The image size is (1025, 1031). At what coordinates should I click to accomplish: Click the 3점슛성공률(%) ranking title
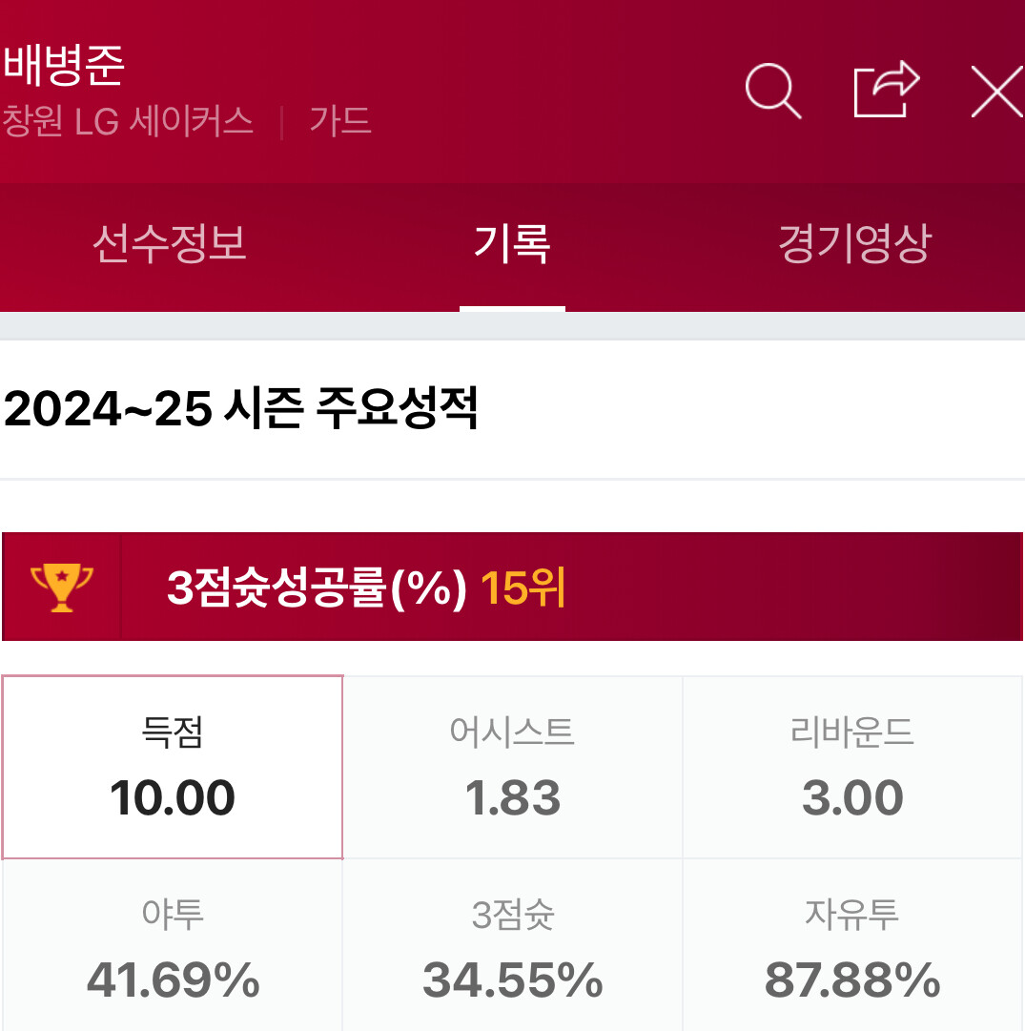317,588
